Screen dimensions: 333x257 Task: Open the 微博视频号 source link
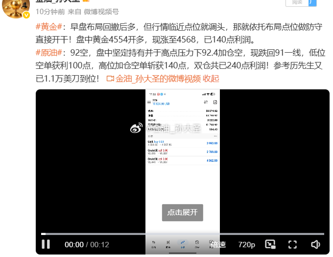(101, 12)
